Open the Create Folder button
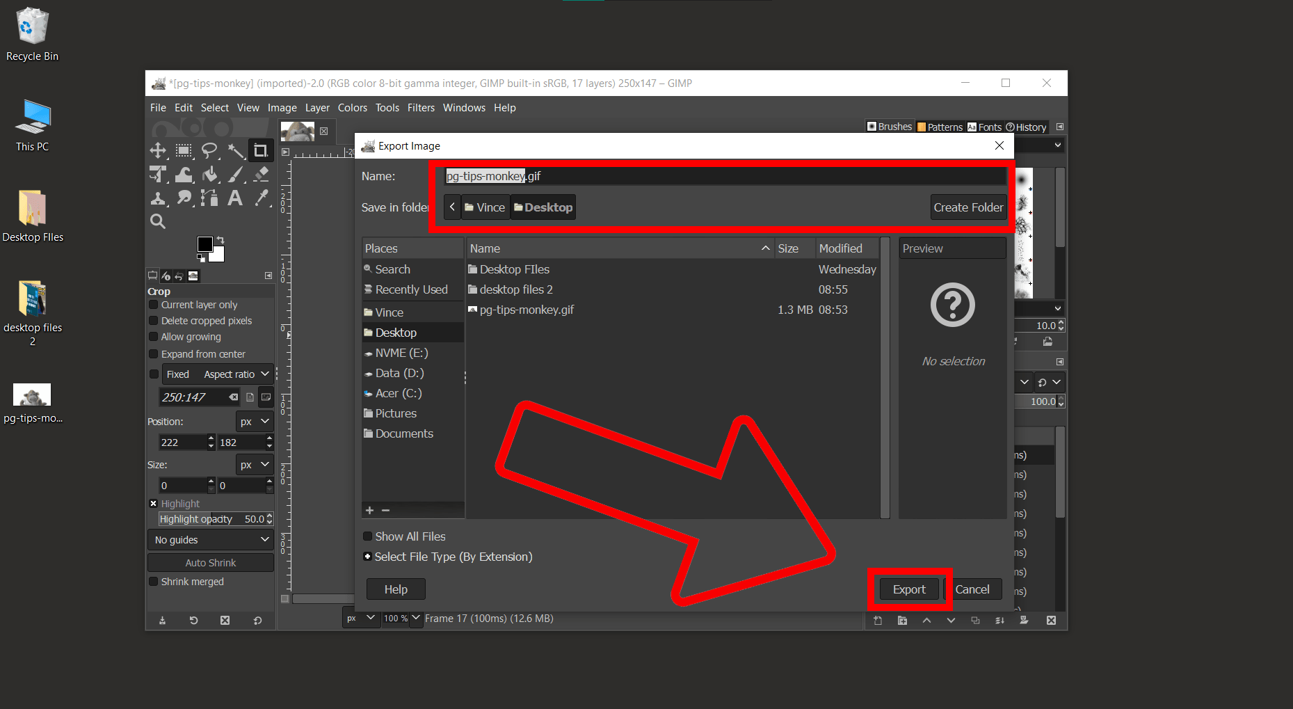This screenshot has width=1293, height=709. coord(968,207)
